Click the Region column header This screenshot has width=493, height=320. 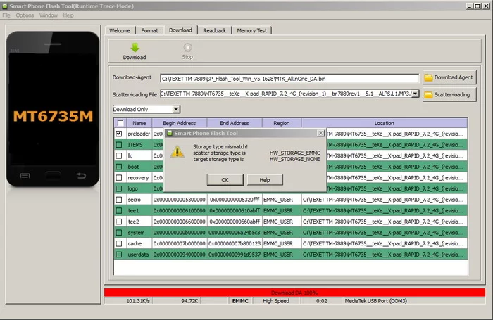coord(282,123)
